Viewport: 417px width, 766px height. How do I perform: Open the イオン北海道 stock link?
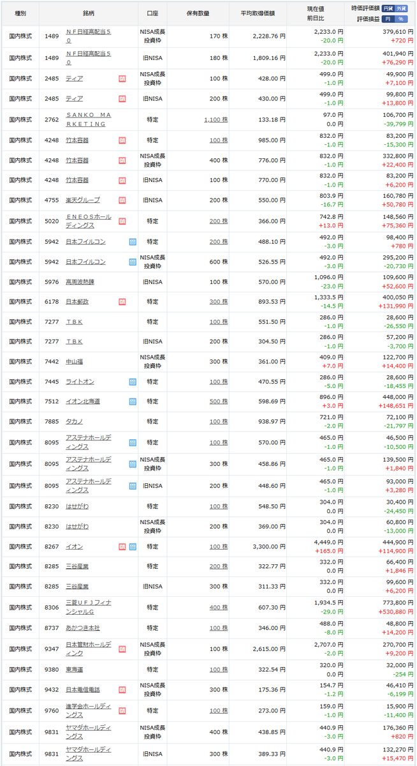[83, 402]
